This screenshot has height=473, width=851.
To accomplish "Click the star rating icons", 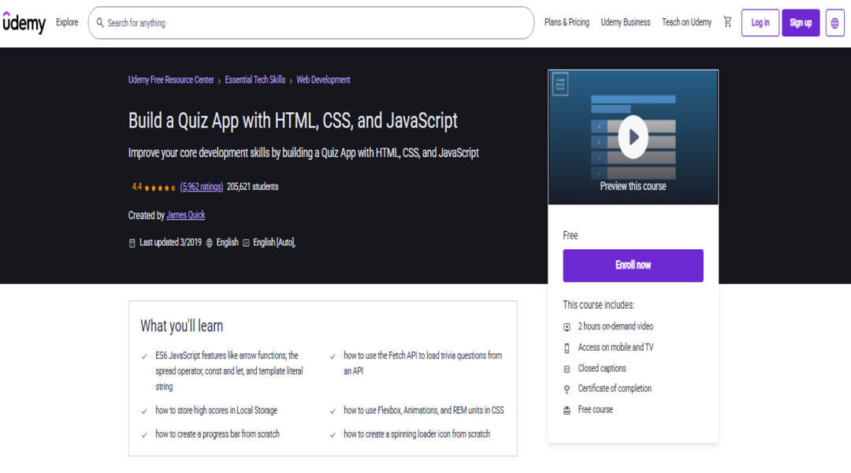I will (x=160, y=188).
